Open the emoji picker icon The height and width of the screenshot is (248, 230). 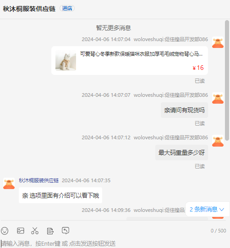(x=5, y=231)
